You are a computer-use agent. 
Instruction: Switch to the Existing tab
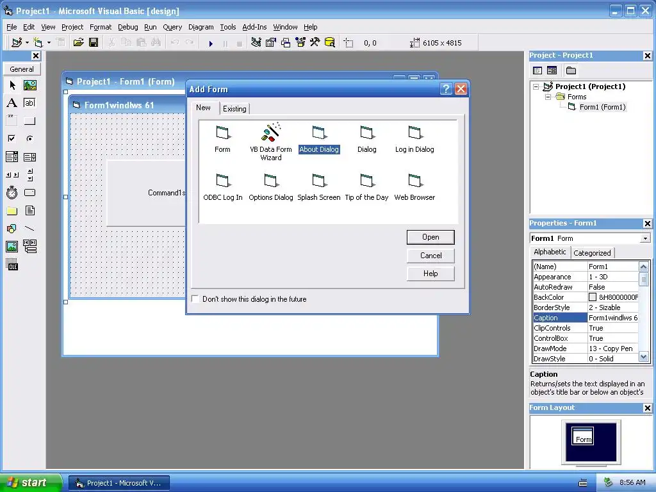(x=234, y=109)
